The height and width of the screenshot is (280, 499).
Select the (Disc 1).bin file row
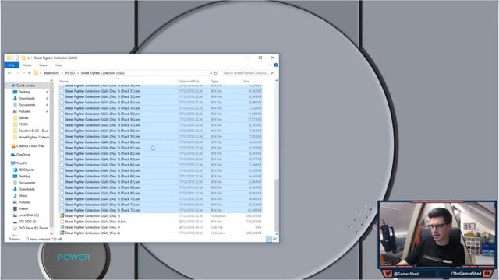161,222
